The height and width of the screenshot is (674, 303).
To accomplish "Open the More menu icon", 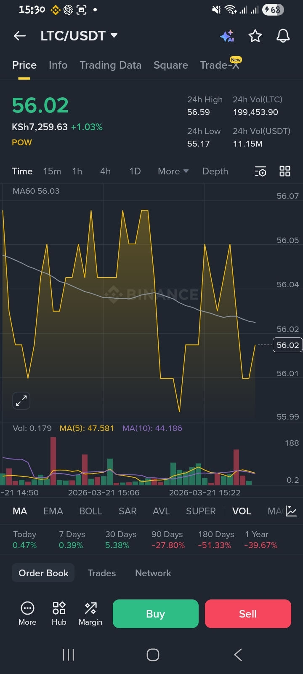I will pyautogui.click(x=27, y=613).
